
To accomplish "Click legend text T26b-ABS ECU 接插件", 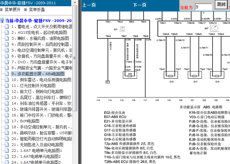I will pos(130,162).
